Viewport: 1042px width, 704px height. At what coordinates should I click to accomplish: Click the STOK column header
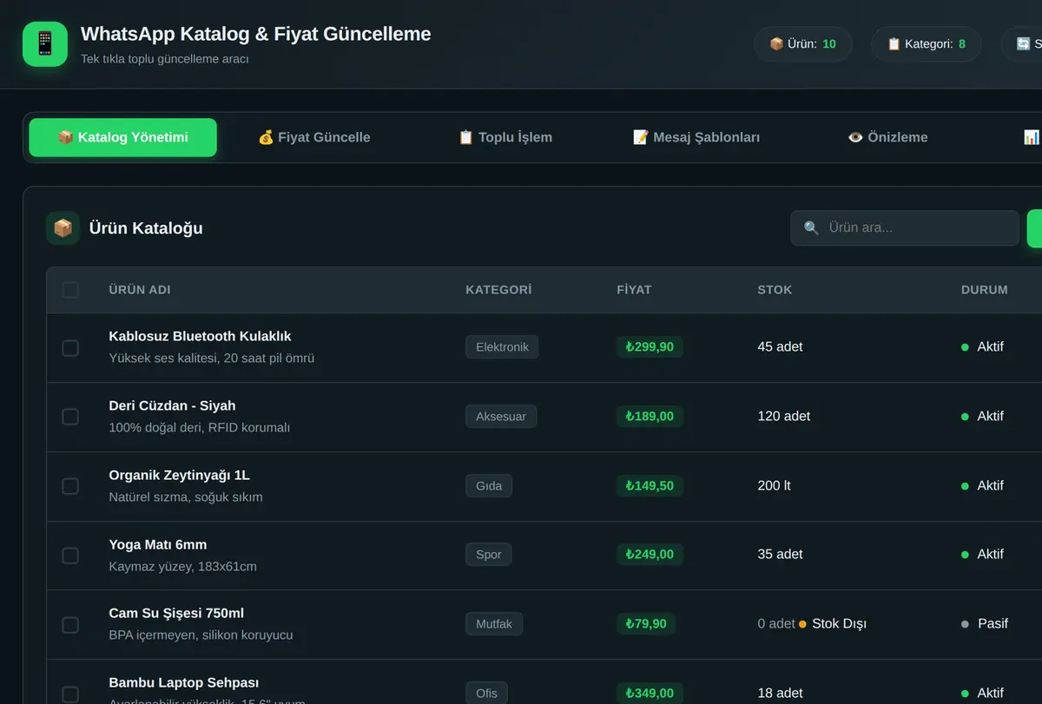775,290
